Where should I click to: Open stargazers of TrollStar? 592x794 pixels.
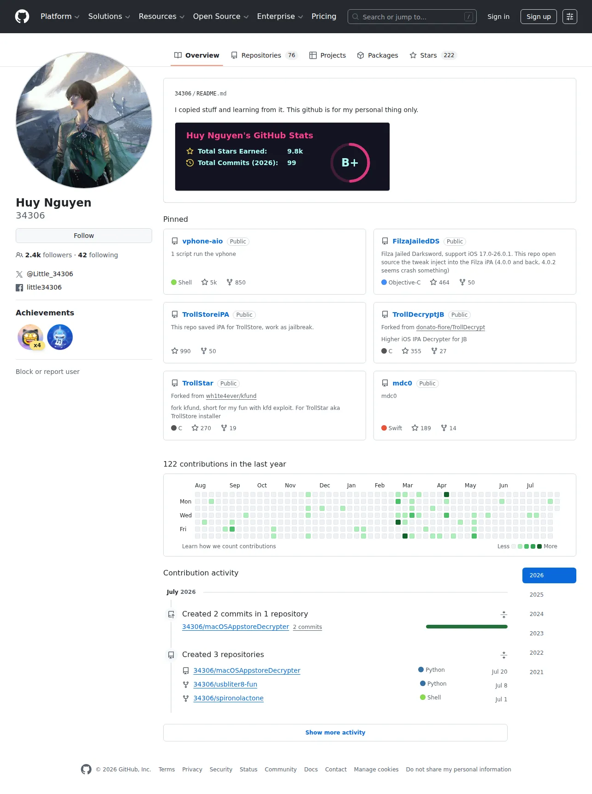[201, 428]
